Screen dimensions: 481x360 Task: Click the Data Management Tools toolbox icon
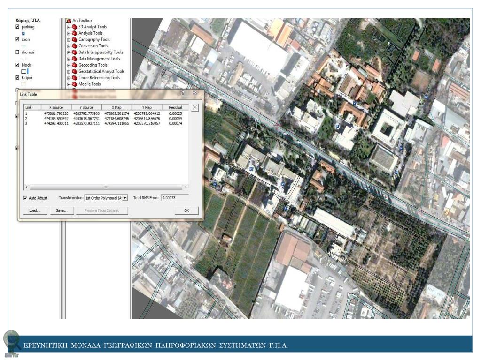click(x=74, y=59)
